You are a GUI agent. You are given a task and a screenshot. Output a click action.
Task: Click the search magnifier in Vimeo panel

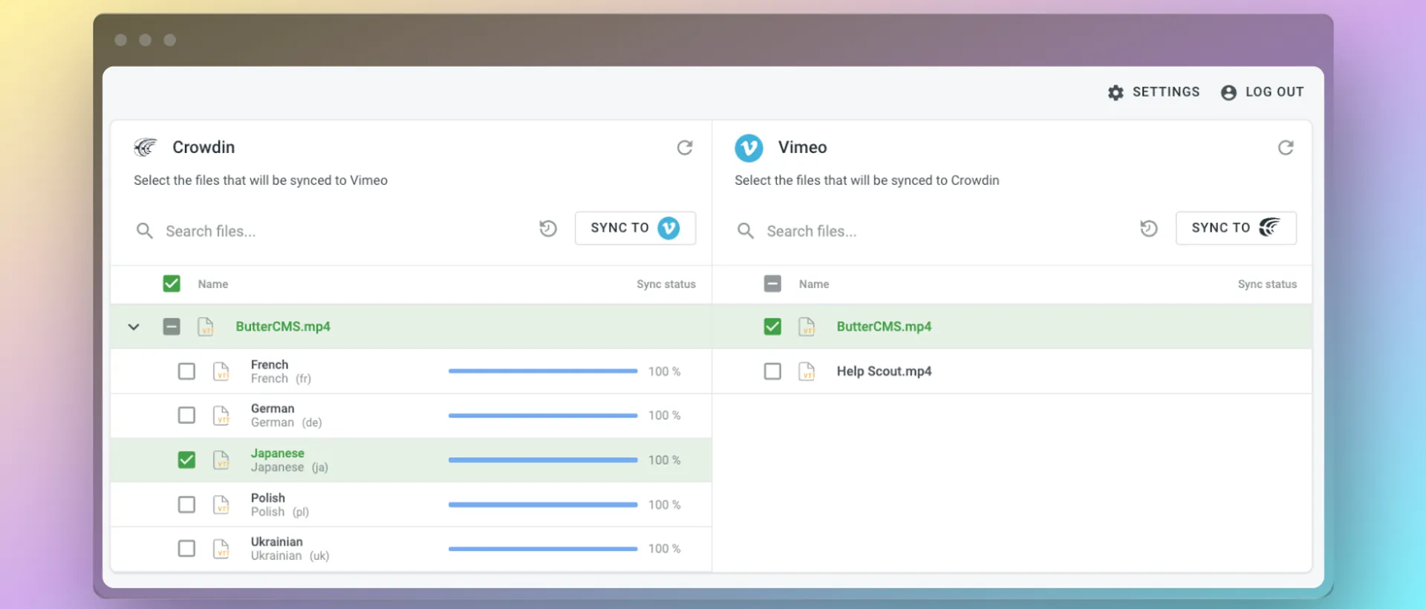[745, 231]
